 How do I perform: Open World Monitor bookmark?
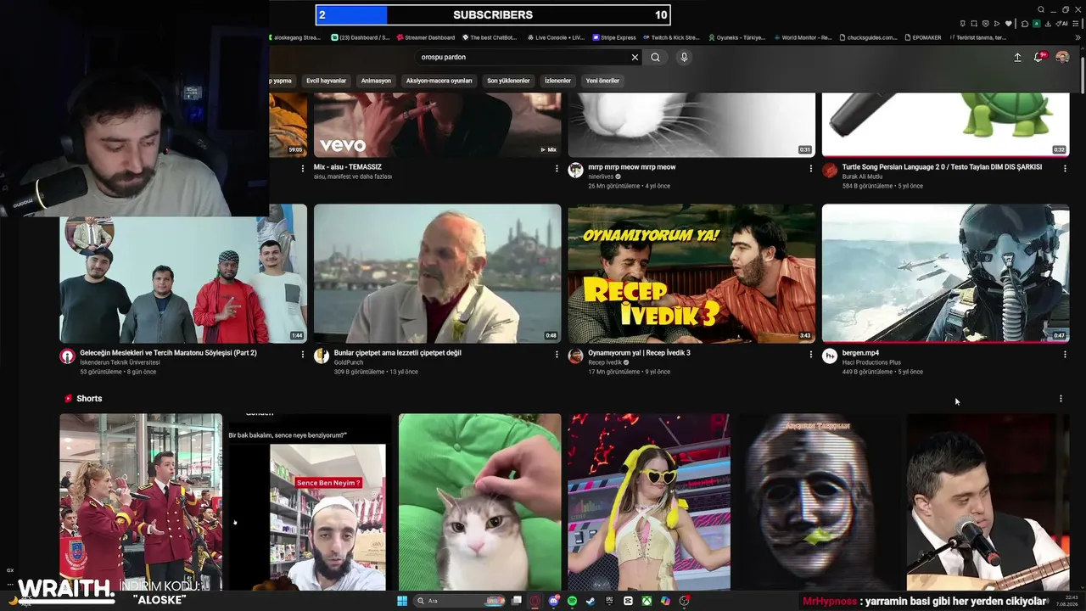tap(803, 37)
